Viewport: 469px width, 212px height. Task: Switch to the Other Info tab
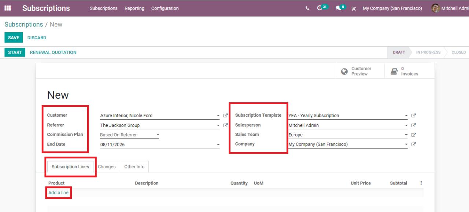[x=134, y=167]
